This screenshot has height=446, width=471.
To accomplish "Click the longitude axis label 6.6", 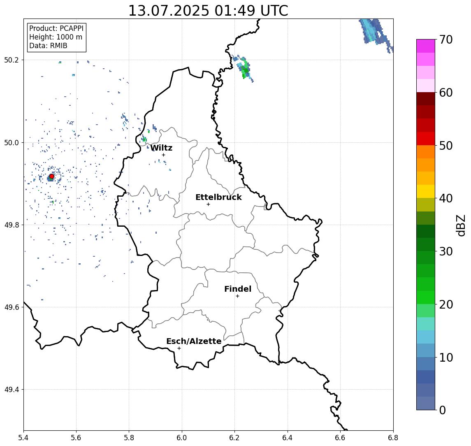I will coord(340,438).
